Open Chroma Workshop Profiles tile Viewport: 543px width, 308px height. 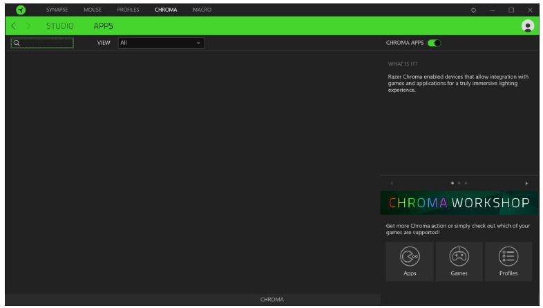tap(508, 262)
